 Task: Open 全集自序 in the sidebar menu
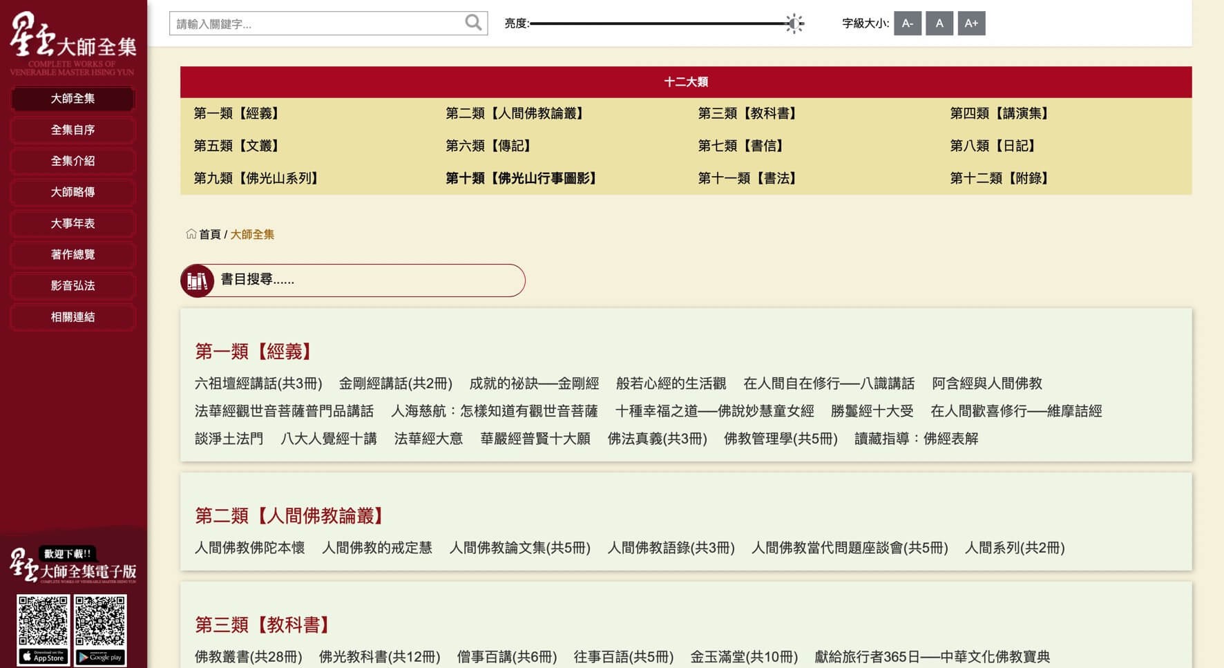point(73,130)
